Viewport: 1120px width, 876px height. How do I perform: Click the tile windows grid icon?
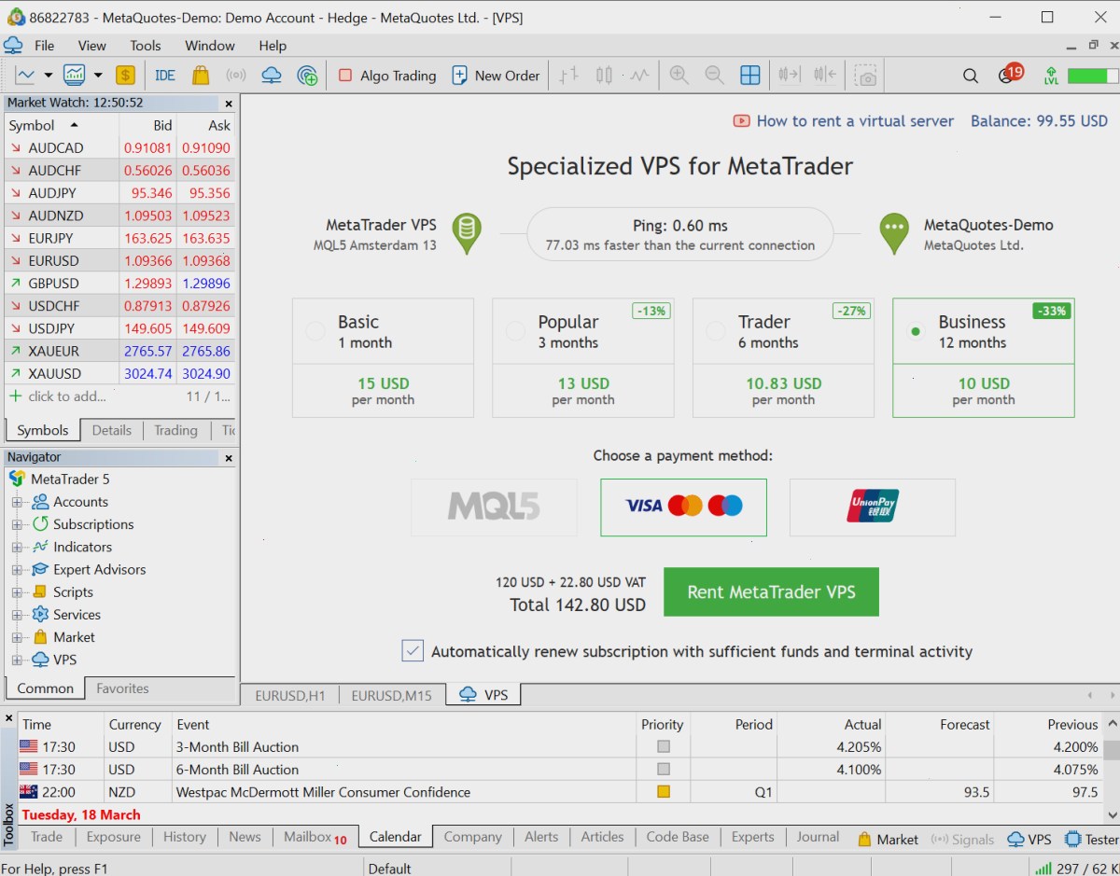(749, 76)
